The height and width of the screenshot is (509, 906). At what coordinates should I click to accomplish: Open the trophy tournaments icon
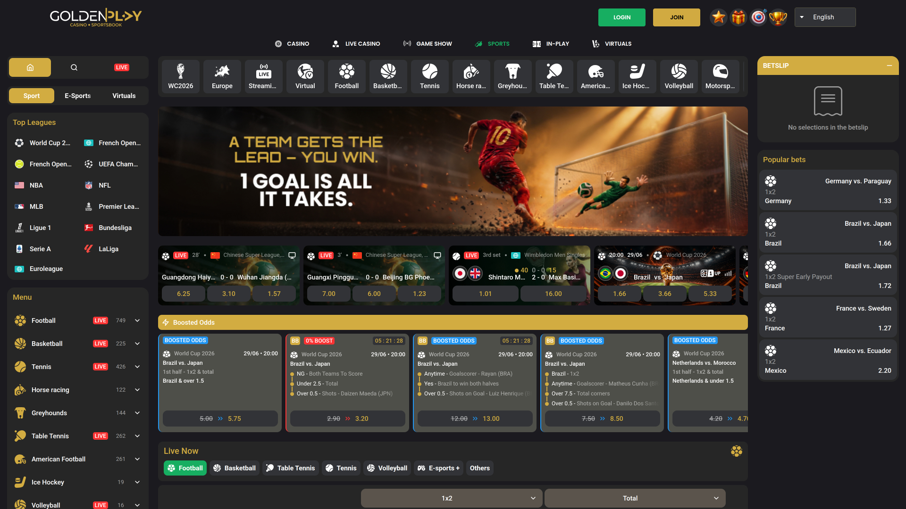click(778, 17)
